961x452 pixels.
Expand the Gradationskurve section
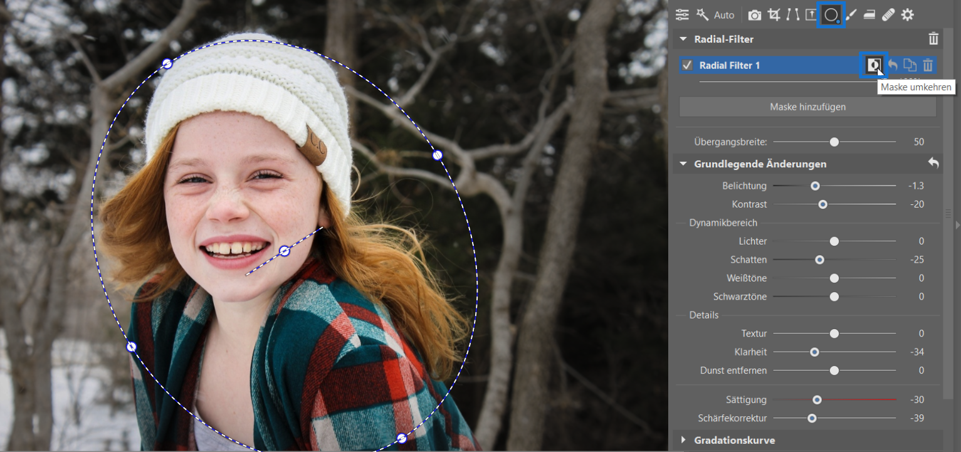[683, 440]
